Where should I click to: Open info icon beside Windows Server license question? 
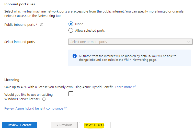[x=44, y=99]
